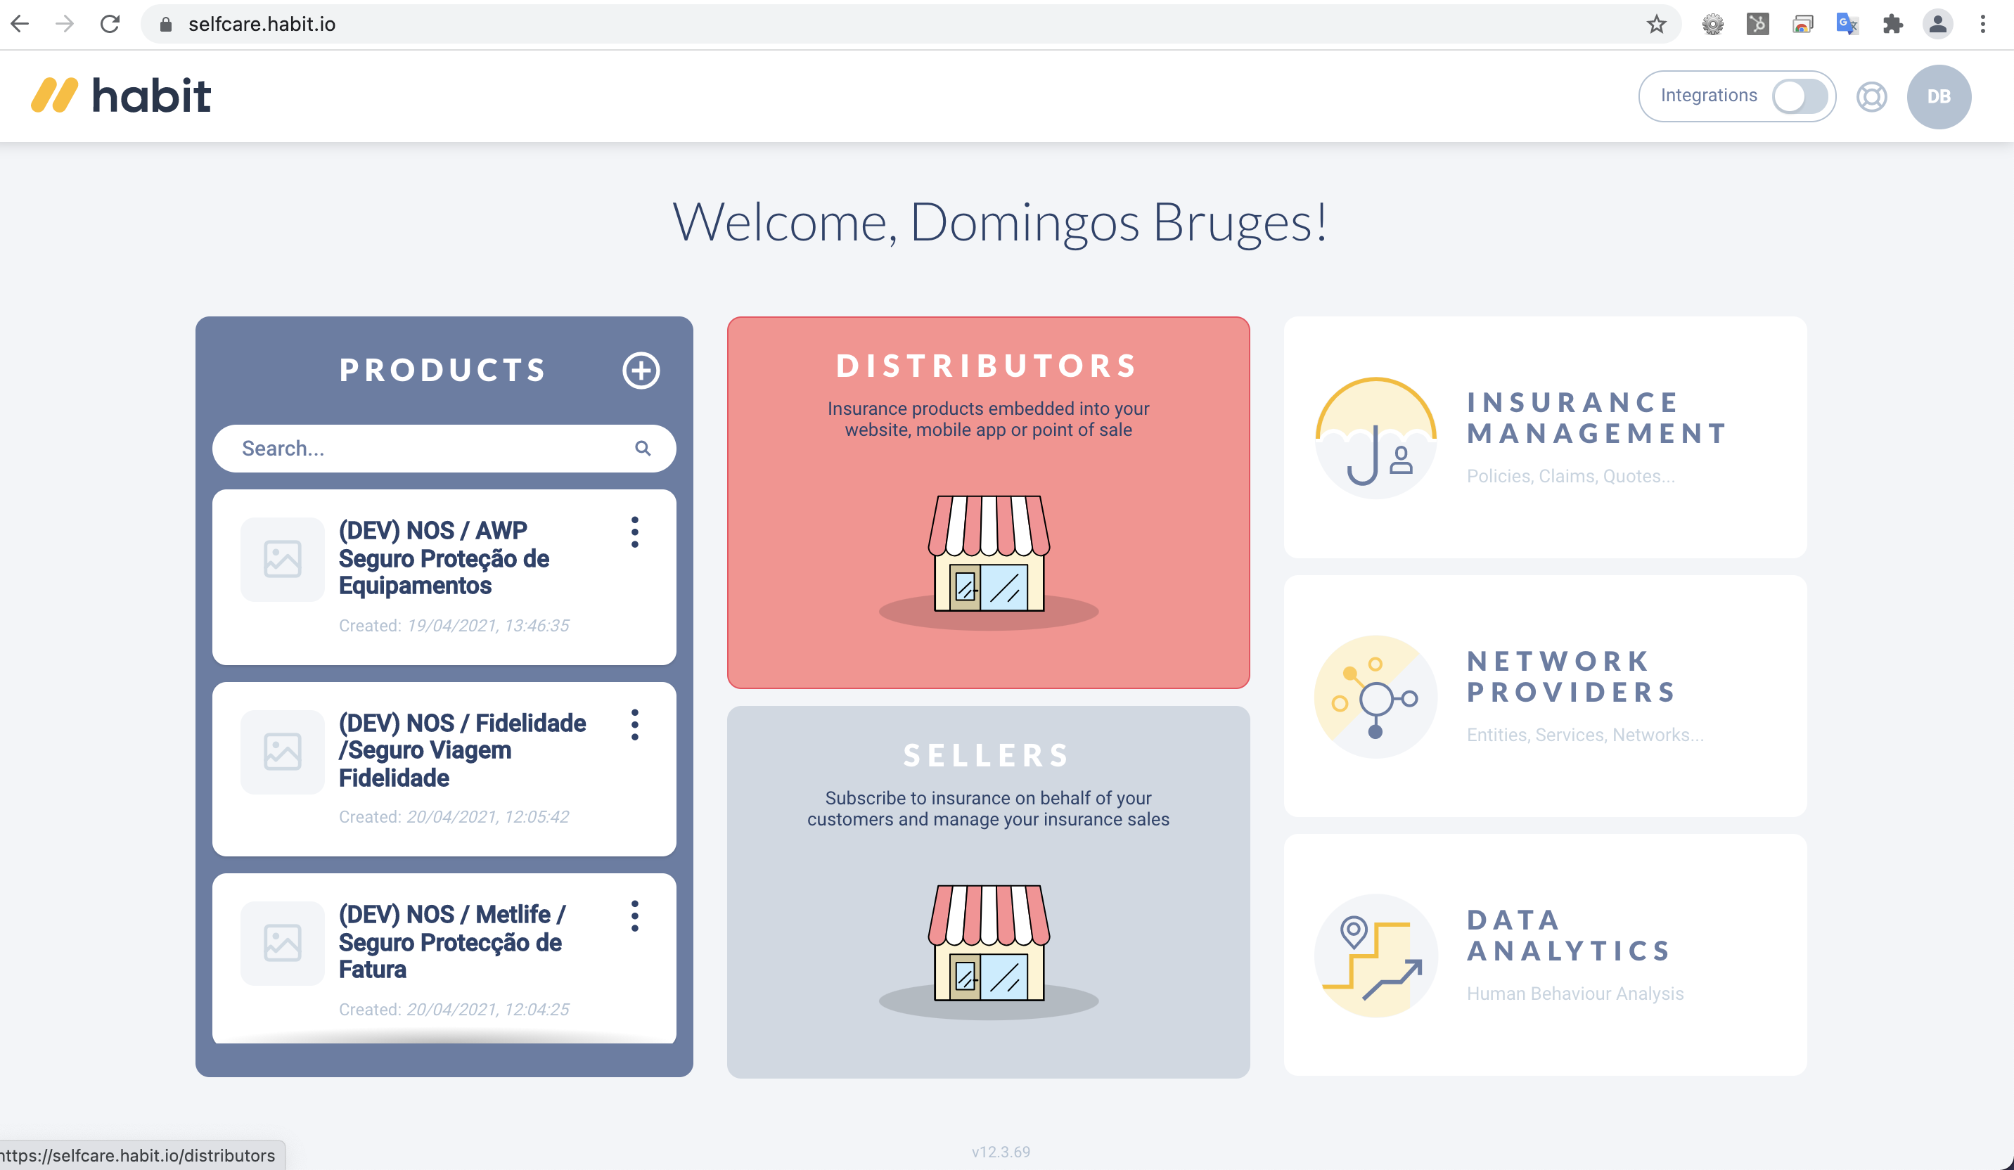This screenshot has height=1170, width=2014.
Task: Open the help lifebuoy icon in header
Action: pyautogui.click(x=1871, y=97)
